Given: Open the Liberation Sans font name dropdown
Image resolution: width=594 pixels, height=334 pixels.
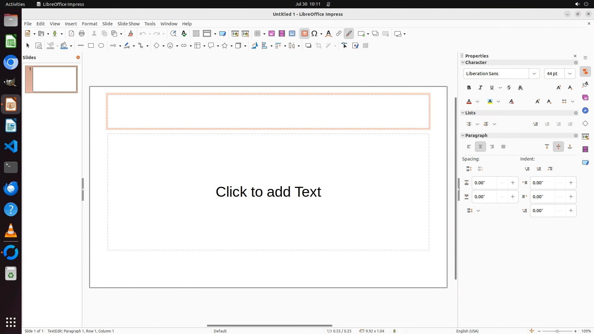Looking at the screenshot, I should 534,74.
